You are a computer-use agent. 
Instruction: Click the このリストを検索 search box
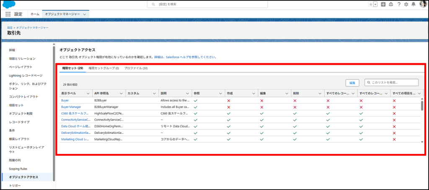tap(392, 82)
